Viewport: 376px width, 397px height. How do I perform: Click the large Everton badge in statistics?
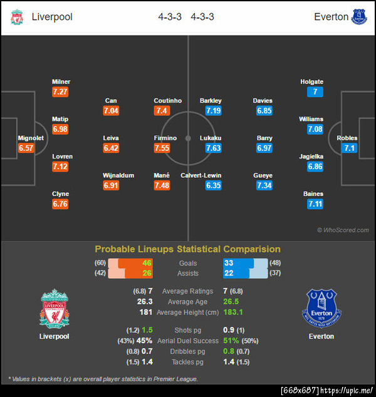(x=321, y=309)
